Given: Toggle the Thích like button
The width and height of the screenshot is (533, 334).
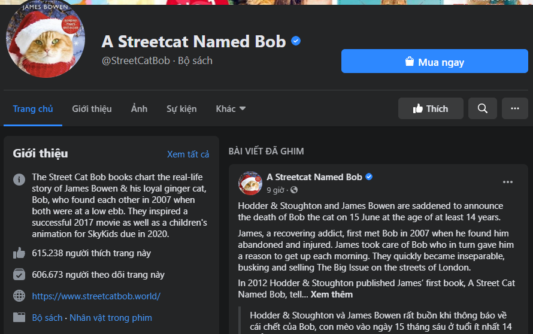Looking at the screenshot, I should point(431,108).
